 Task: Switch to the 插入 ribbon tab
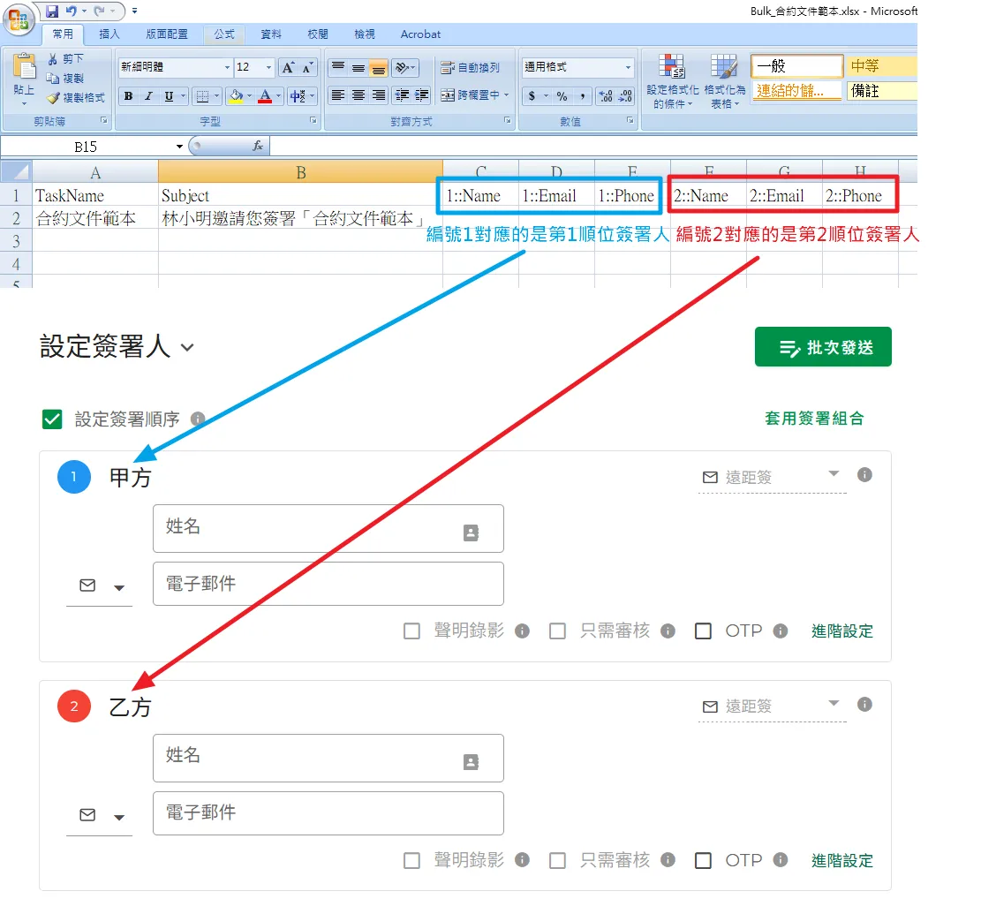109,34
